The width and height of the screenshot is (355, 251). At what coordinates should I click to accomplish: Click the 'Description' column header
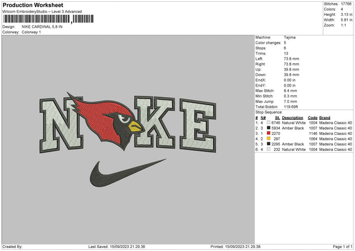click(x=292, y=118)
